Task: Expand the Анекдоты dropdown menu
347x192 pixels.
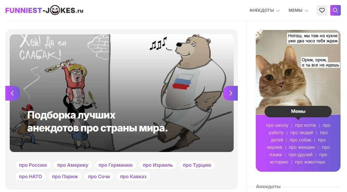Action: click(x=265, y=10)
